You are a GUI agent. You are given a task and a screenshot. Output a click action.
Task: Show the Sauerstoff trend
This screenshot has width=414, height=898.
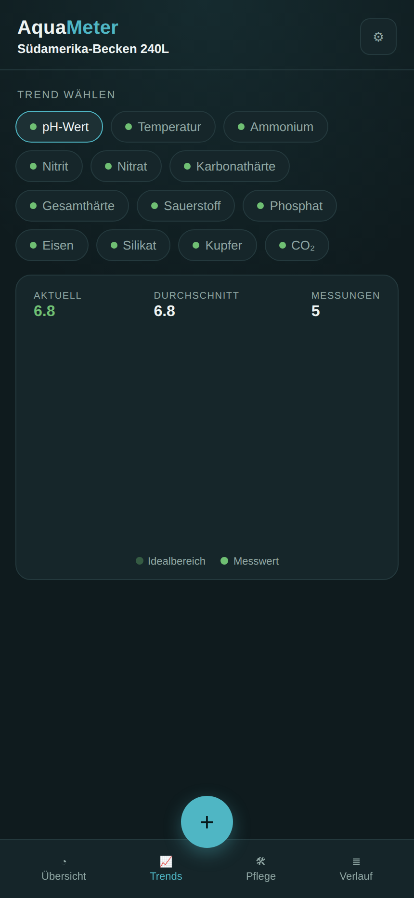(186, 206)
